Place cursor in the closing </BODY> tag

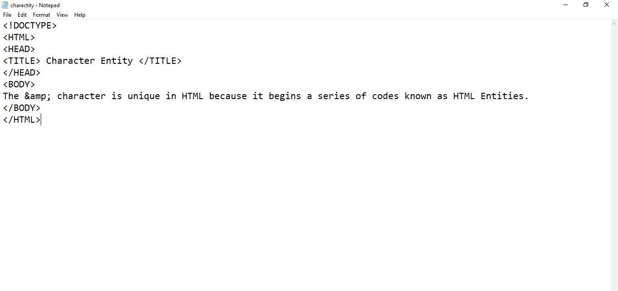(x=22, y=108)
